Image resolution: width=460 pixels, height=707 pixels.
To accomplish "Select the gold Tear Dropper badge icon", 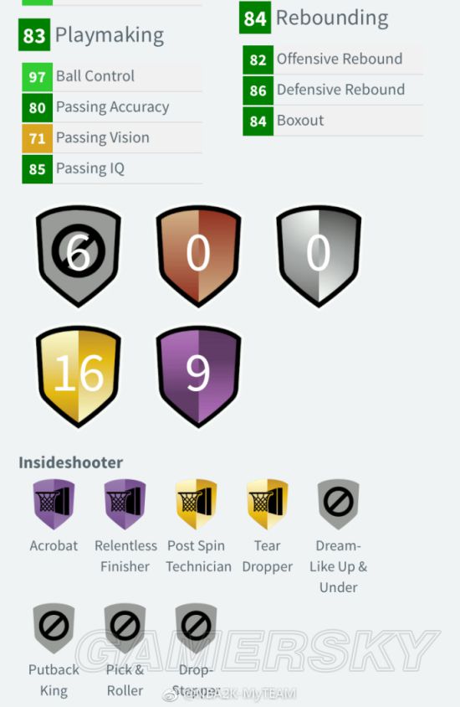I will point(267,503).
